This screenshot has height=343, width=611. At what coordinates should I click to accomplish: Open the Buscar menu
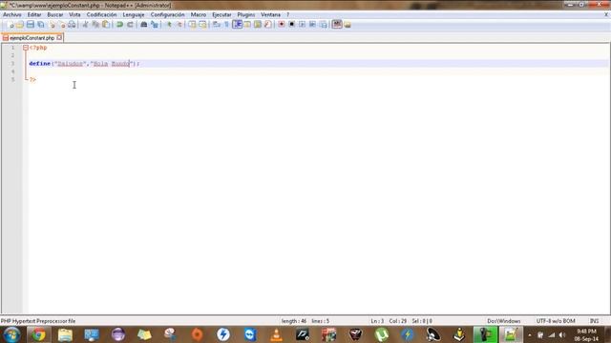(x=55, y=15)
